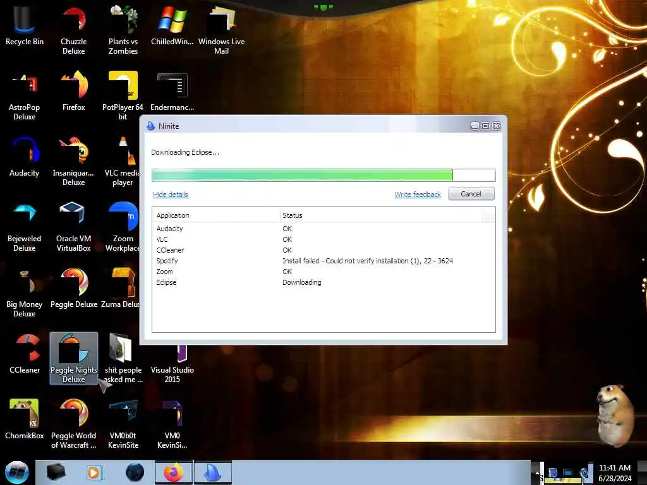This screenshot has width=647, height=485.
Task: Select the VM0 KevinSi... desktop icon
Action: (x=172, y=424)
